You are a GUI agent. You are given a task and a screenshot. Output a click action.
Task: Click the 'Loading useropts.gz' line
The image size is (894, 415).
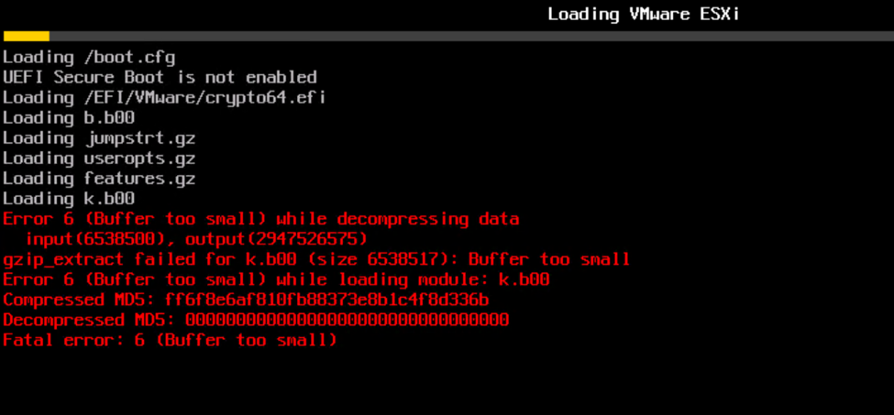pos(99,158)
